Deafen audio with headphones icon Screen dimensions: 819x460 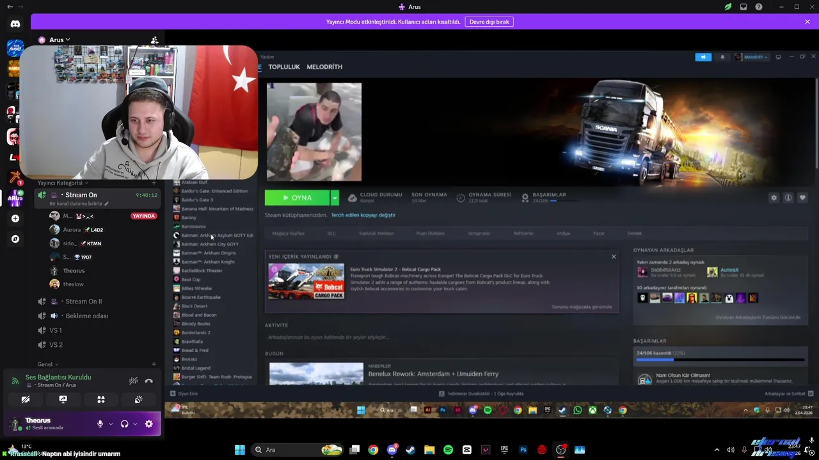124,424
